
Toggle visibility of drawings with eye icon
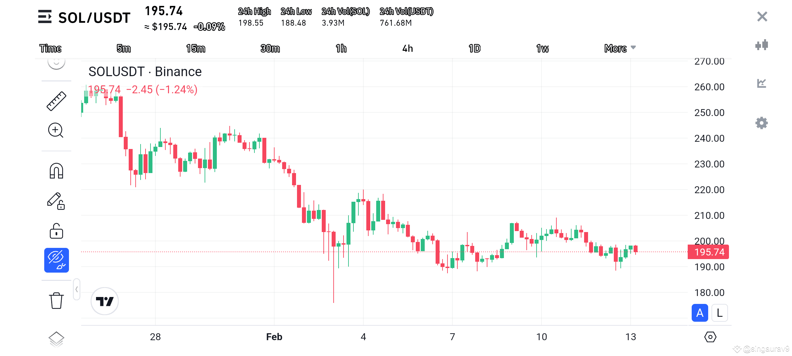tap(56, 260)
